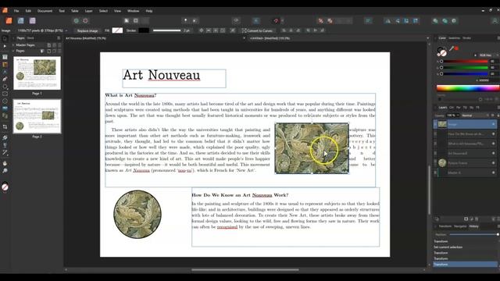Viewport: 500px width, 281px height.
Task: Click the circular leaf picture on page
Action: [137, 214]
